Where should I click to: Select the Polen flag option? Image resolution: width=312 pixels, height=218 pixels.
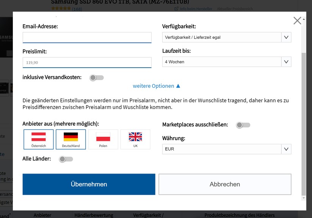point(103,139)
